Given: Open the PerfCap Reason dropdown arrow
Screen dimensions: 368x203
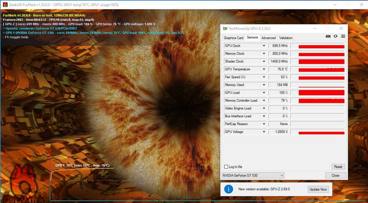Looking at the screenshot, I should pyautogui.click(x=264, y=124).
